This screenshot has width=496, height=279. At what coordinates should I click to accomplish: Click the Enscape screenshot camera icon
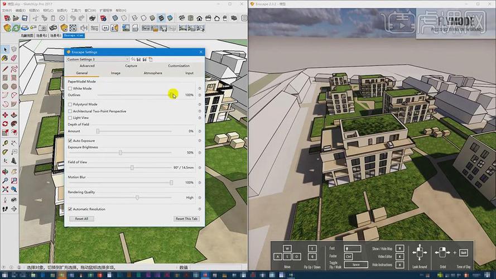click(x=42, y=28)
